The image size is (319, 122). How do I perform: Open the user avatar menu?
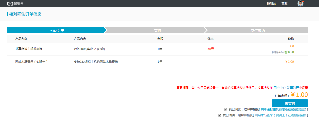(x=300, y=4)
